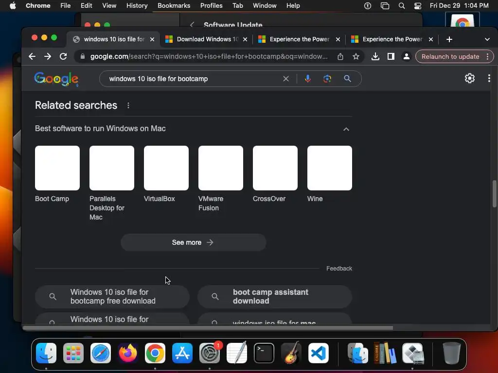Click the Feedback link
Screen dimensions: 498x373
339,268
